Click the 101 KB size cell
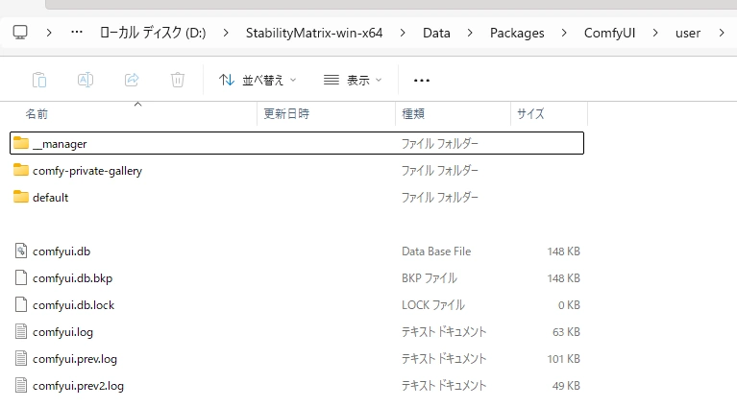 point(564,359)
